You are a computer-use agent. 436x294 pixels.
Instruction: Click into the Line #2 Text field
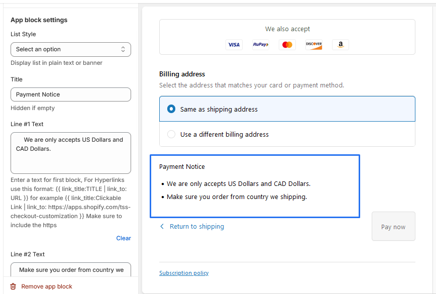[x=70, y=270]
